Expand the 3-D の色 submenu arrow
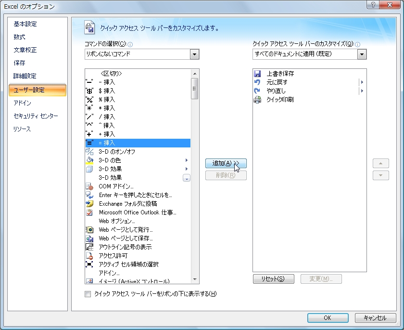The width and height of the screenshot is (404, 330). coord(187,160)
